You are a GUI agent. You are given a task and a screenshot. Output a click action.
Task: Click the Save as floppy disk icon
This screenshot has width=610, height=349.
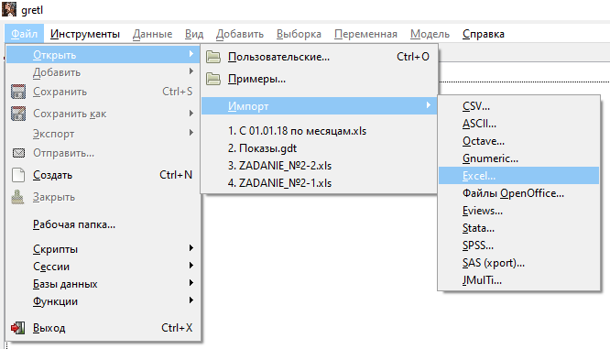18,114
